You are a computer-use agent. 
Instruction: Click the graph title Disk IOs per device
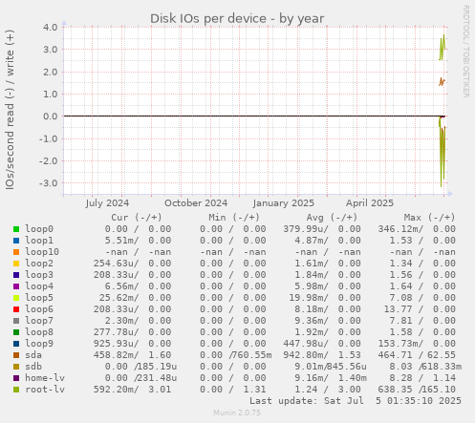tap(237, 19)
